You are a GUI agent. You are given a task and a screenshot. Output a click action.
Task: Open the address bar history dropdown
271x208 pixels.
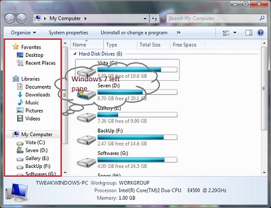click(x=145, y=18)
